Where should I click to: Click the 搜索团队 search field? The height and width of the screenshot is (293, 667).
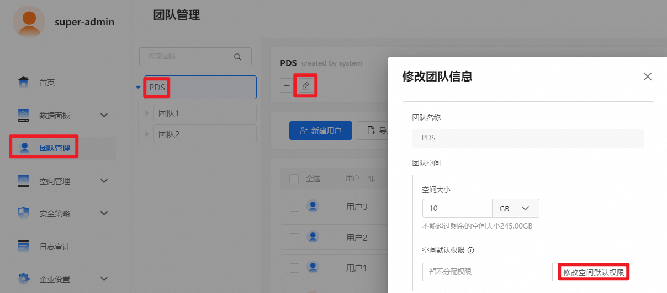[x=195, y=57]
